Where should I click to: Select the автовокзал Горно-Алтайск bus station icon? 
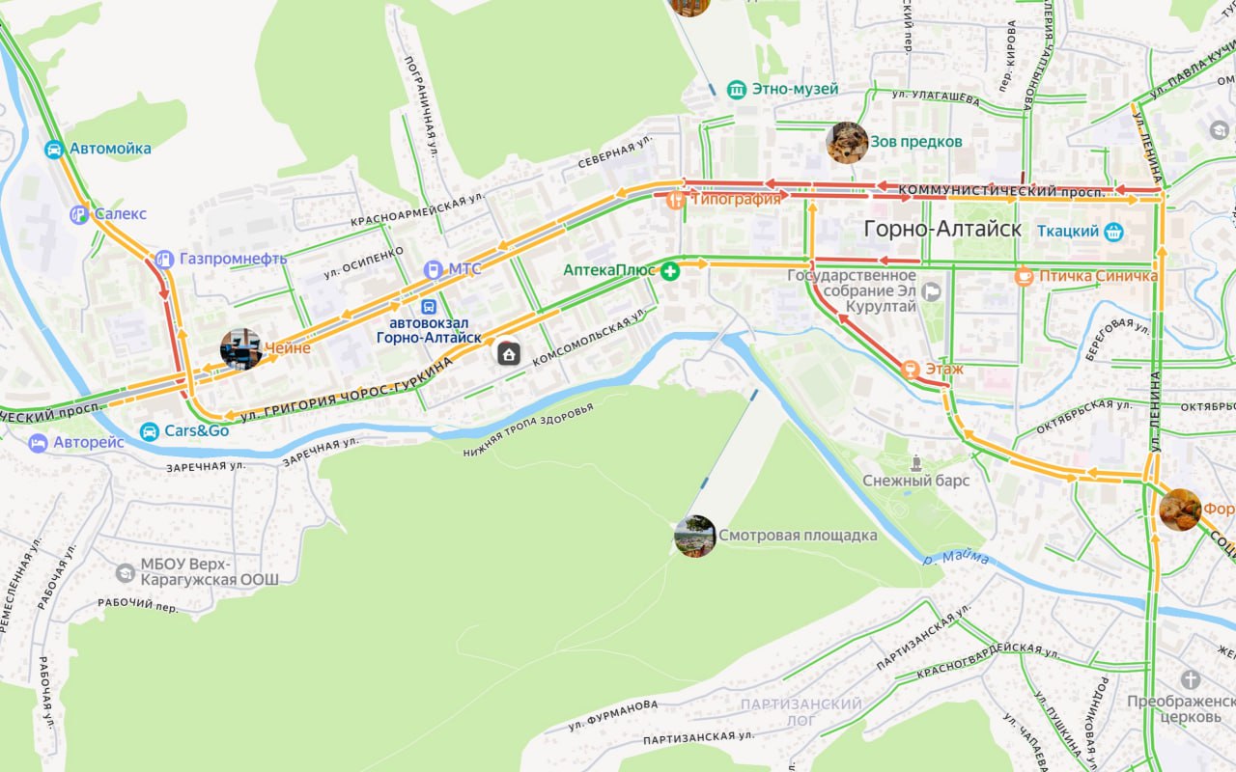[429, 306]
